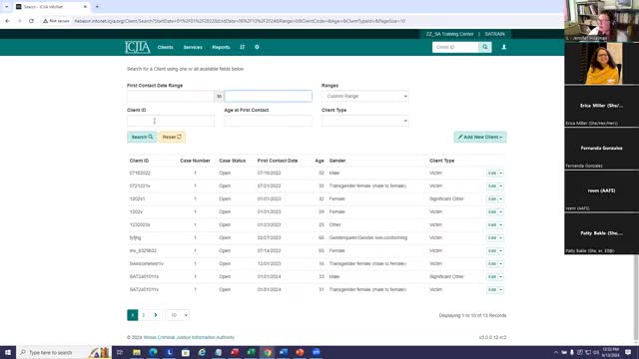The width and height of the screenshot is (639, 359).
Task: Click the ZZ_SA Training Center label
Action: pos(449,34)
